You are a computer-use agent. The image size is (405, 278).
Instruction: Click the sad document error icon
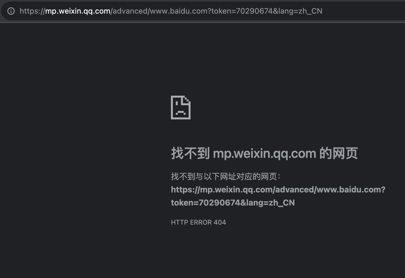(181, 107)
